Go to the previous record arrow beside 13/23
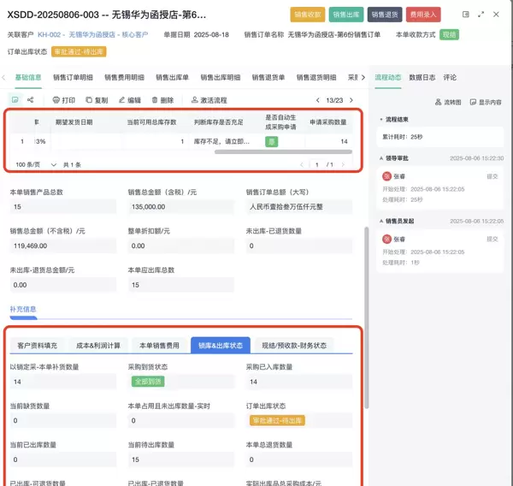The width and height of the screenshot is (513, 486). 318,100
